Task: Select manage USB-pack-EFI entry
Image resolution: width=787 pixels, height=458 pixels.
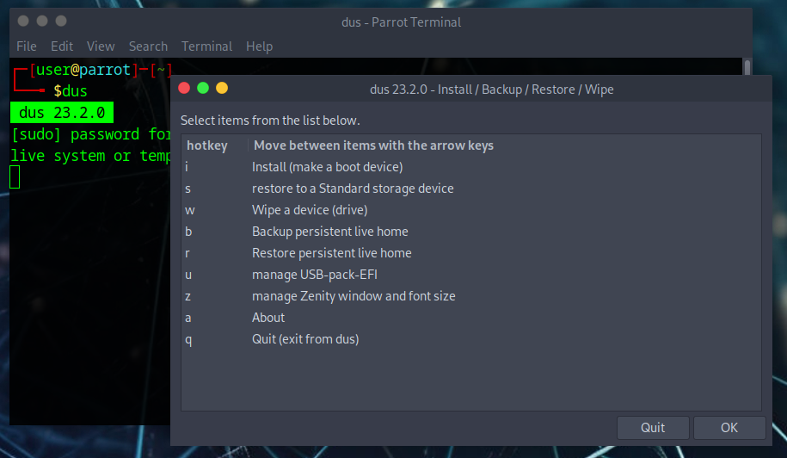Action: pos(314,275)
